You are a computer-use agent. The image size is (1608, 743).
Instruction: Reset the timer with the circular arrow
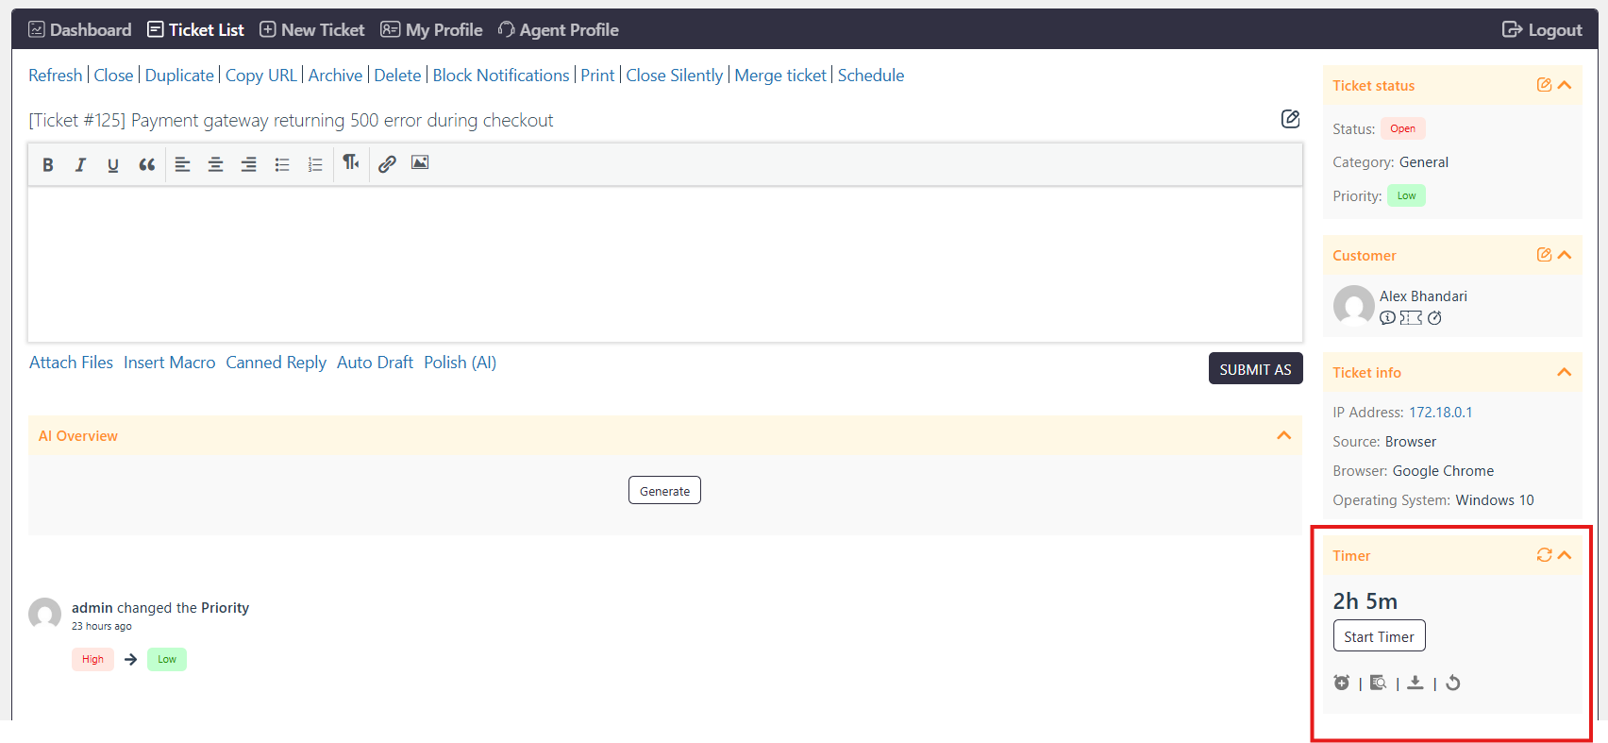pyautogui.click(x=1453, y=683)
